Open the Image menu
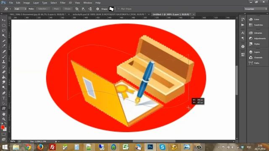269x151 pixels. [26, 3]
